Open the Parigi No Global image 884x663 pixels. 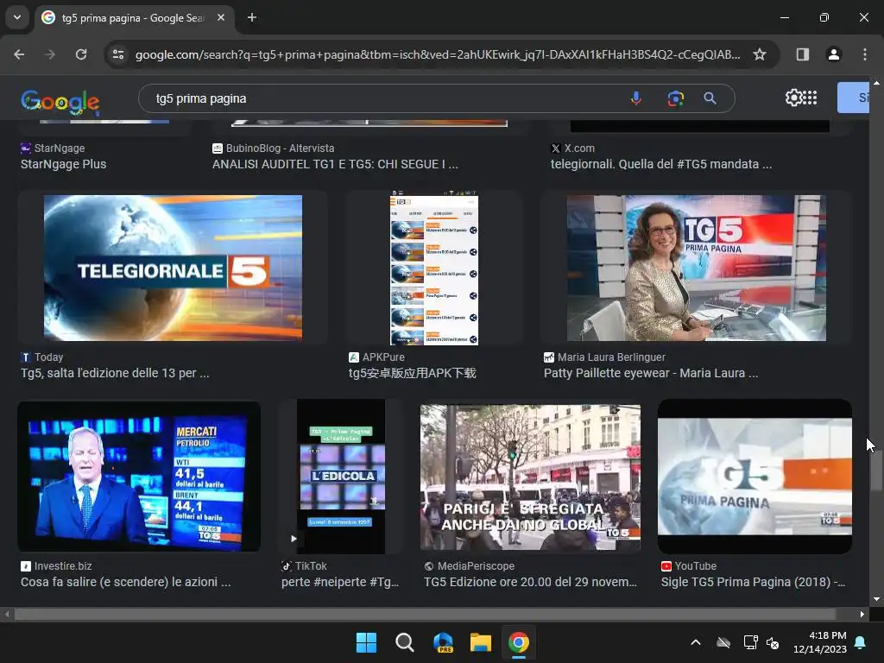(x=531, y=477)
